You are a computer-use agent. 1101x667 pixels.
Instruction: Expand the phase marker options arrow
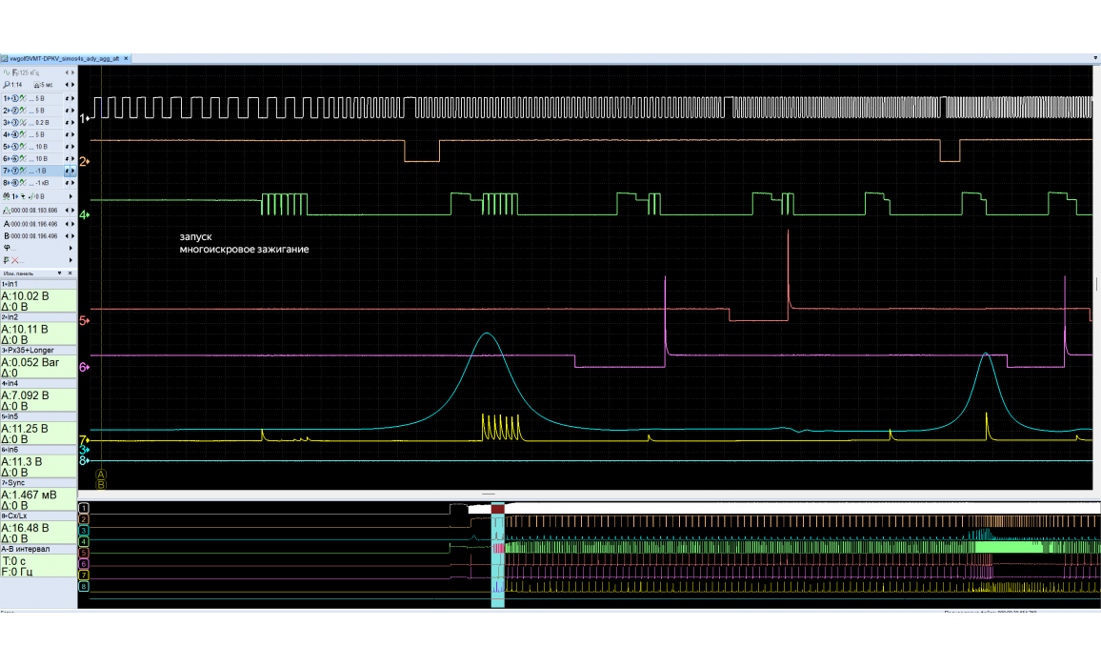point(71,248)
